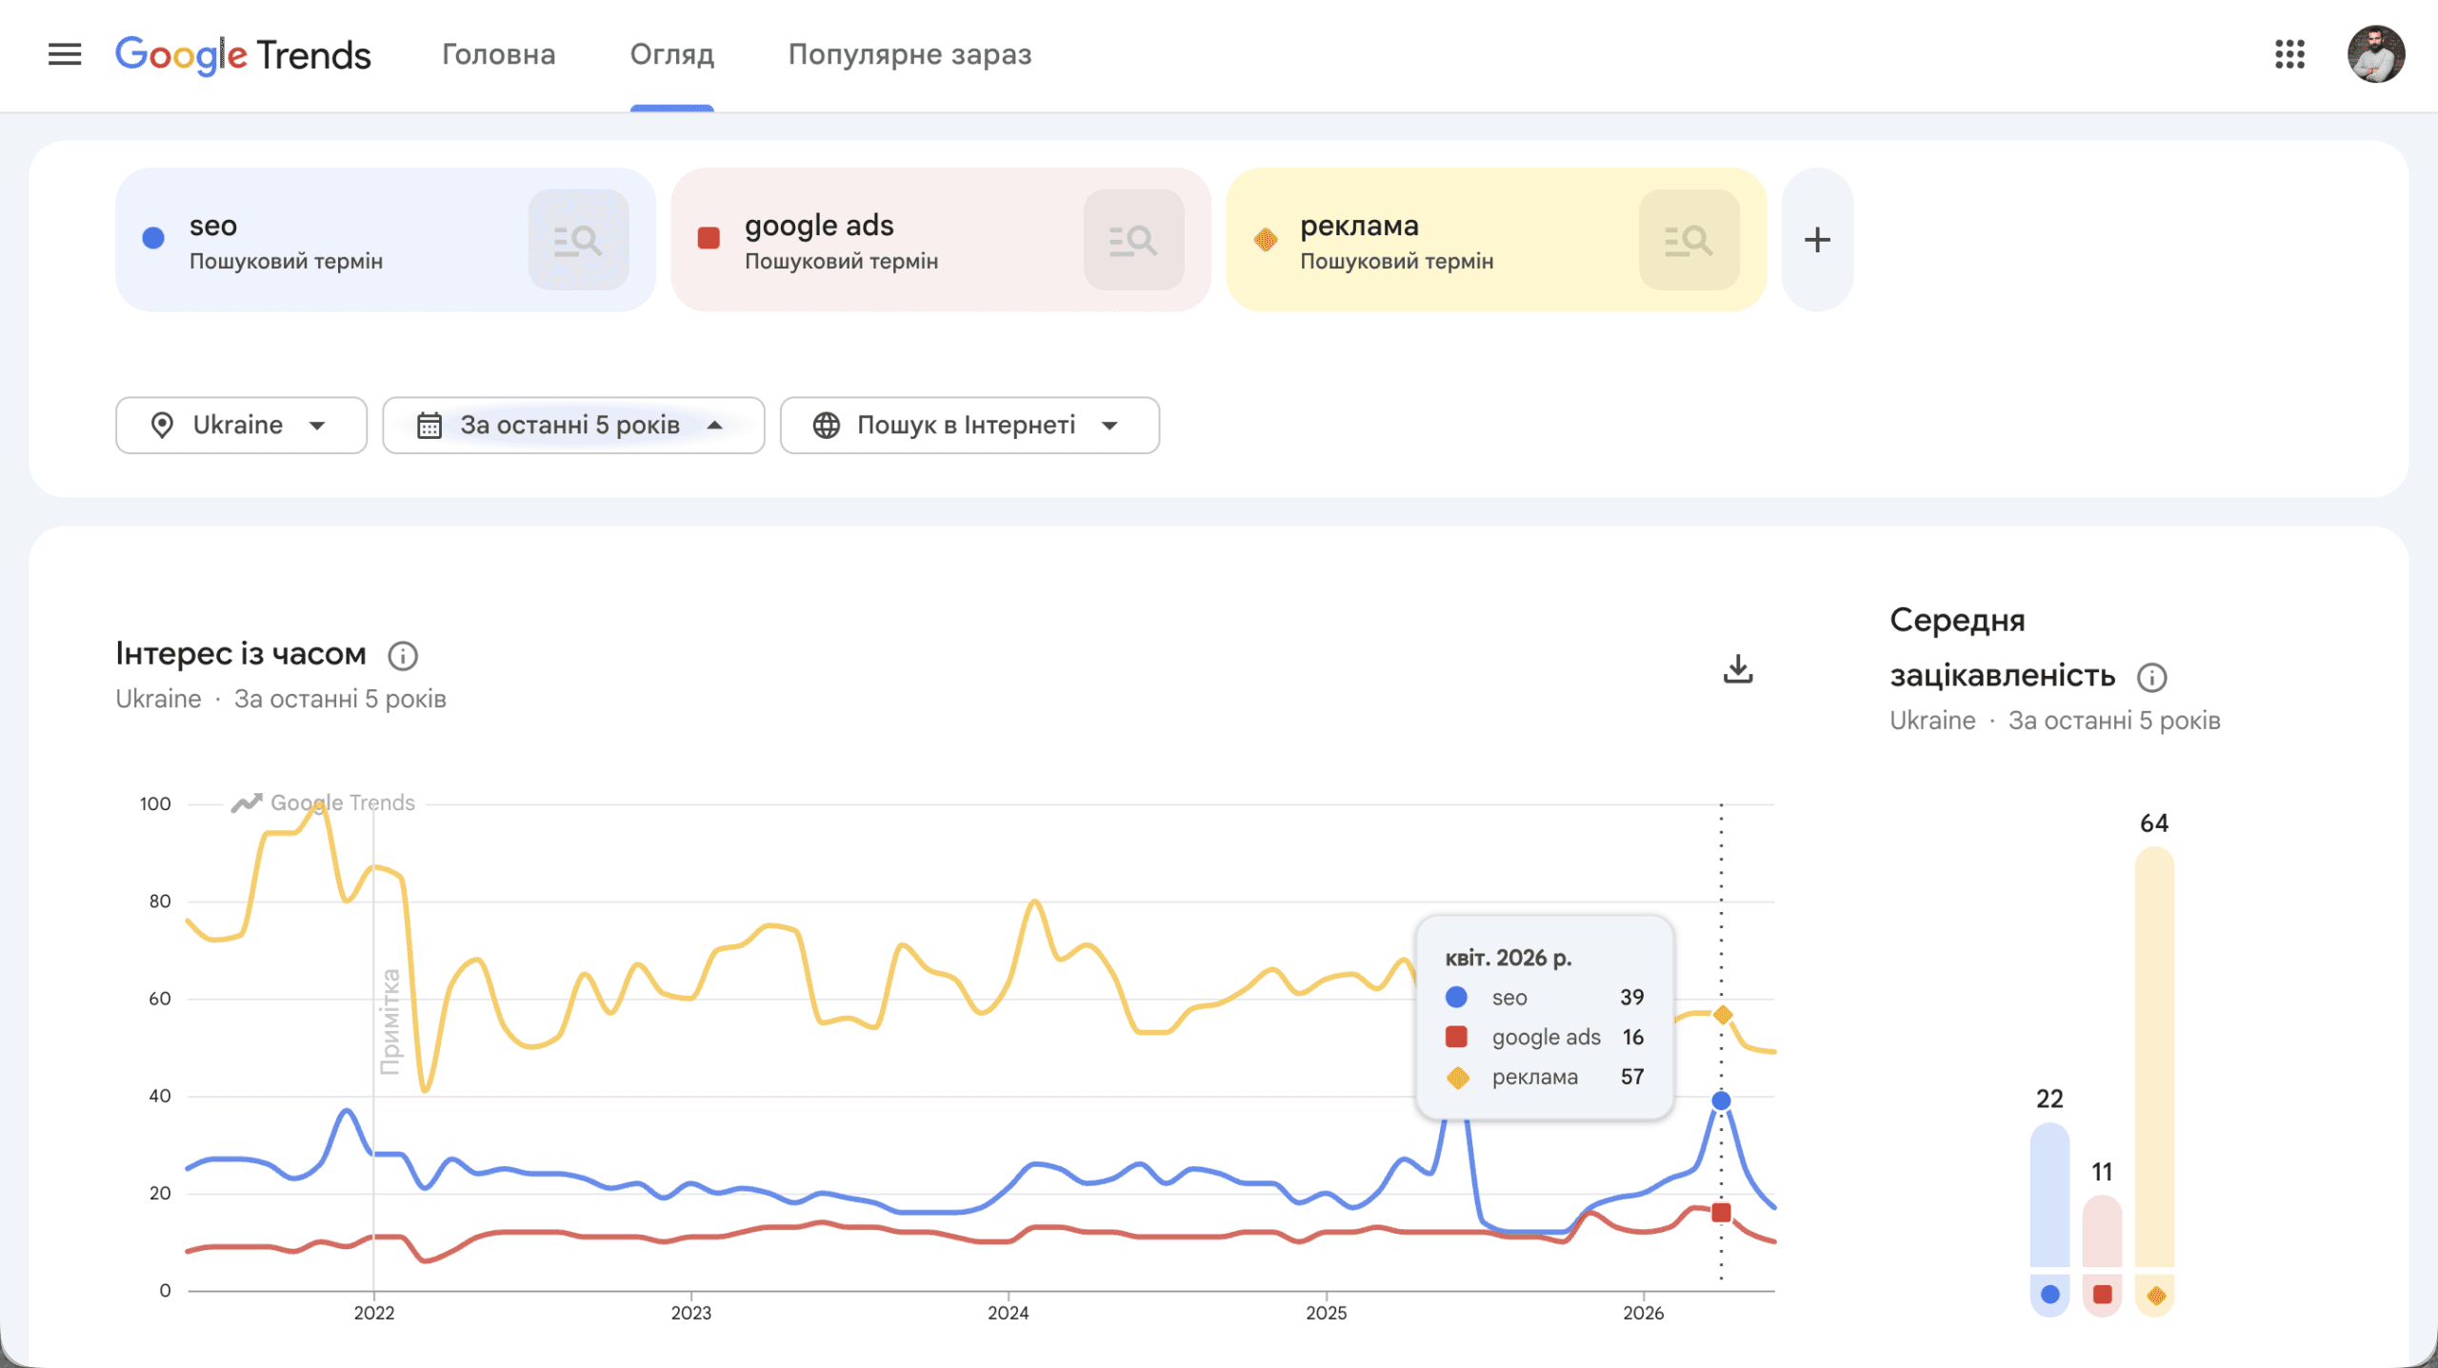Click the tooltip seo value 39
Image resolution: width=2438 pixels, height=1368 pixels.
(1632, 997)
